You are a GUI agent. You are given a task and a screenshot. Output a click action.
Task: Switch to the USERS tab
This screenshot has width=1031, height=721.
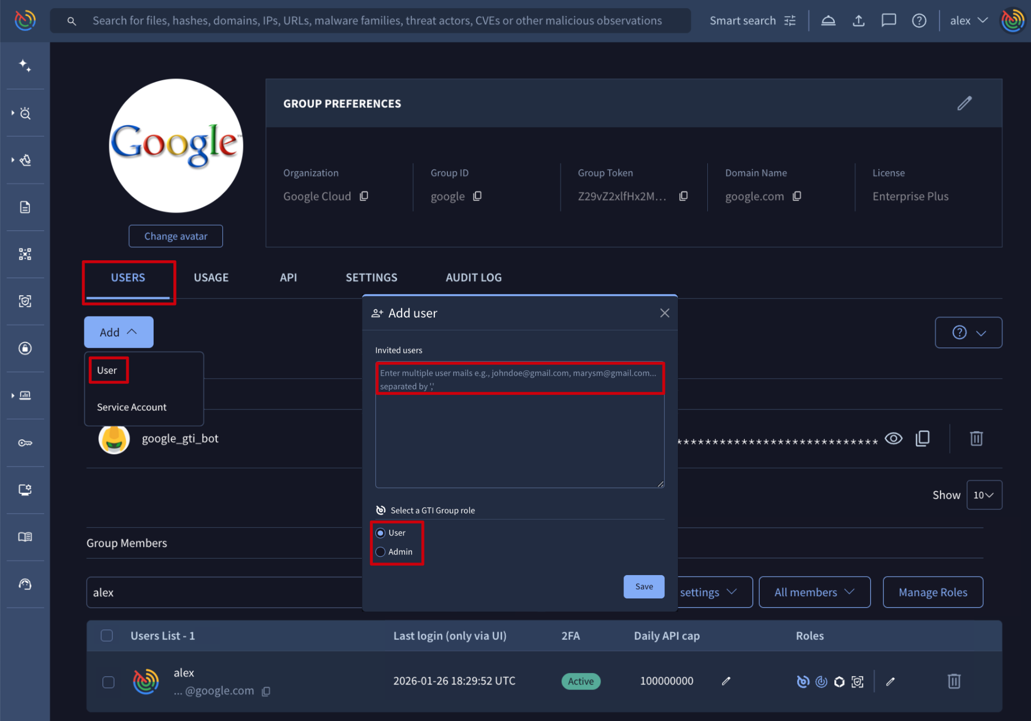[x=128, y=278]
